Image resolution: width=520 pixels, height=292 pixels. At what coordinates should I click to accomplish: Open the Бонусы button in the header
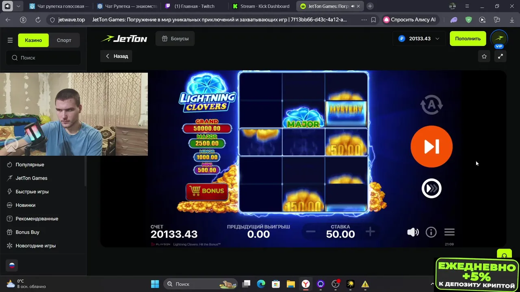coord(175,39)
